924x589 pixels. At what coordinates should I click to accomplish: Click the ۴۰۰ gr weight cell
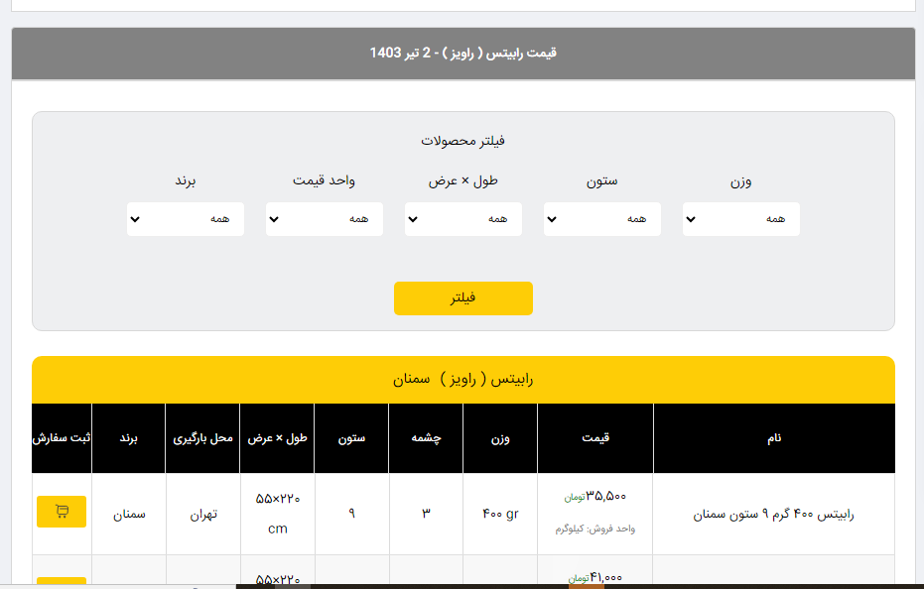[500, 515]
